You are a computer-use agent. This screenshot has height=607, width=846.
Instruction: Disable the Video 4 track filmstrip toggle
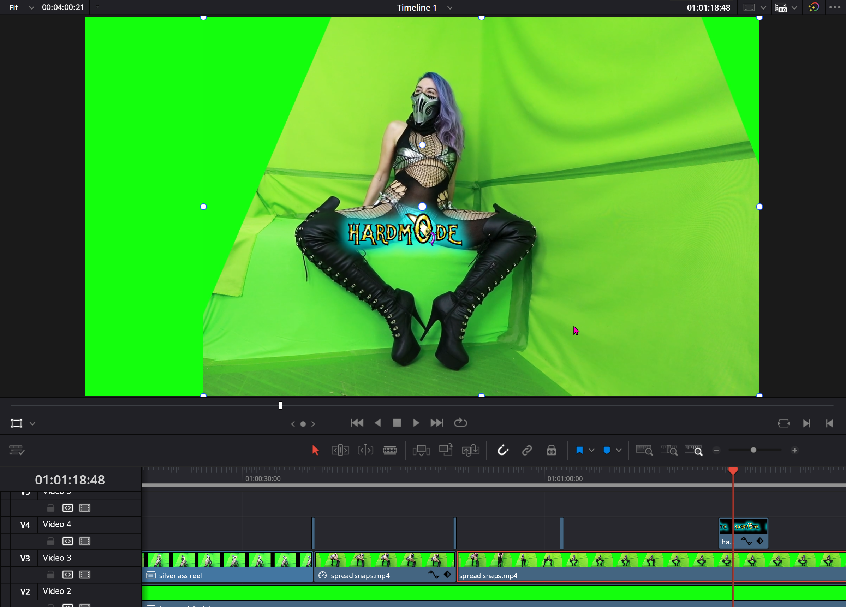85,541
